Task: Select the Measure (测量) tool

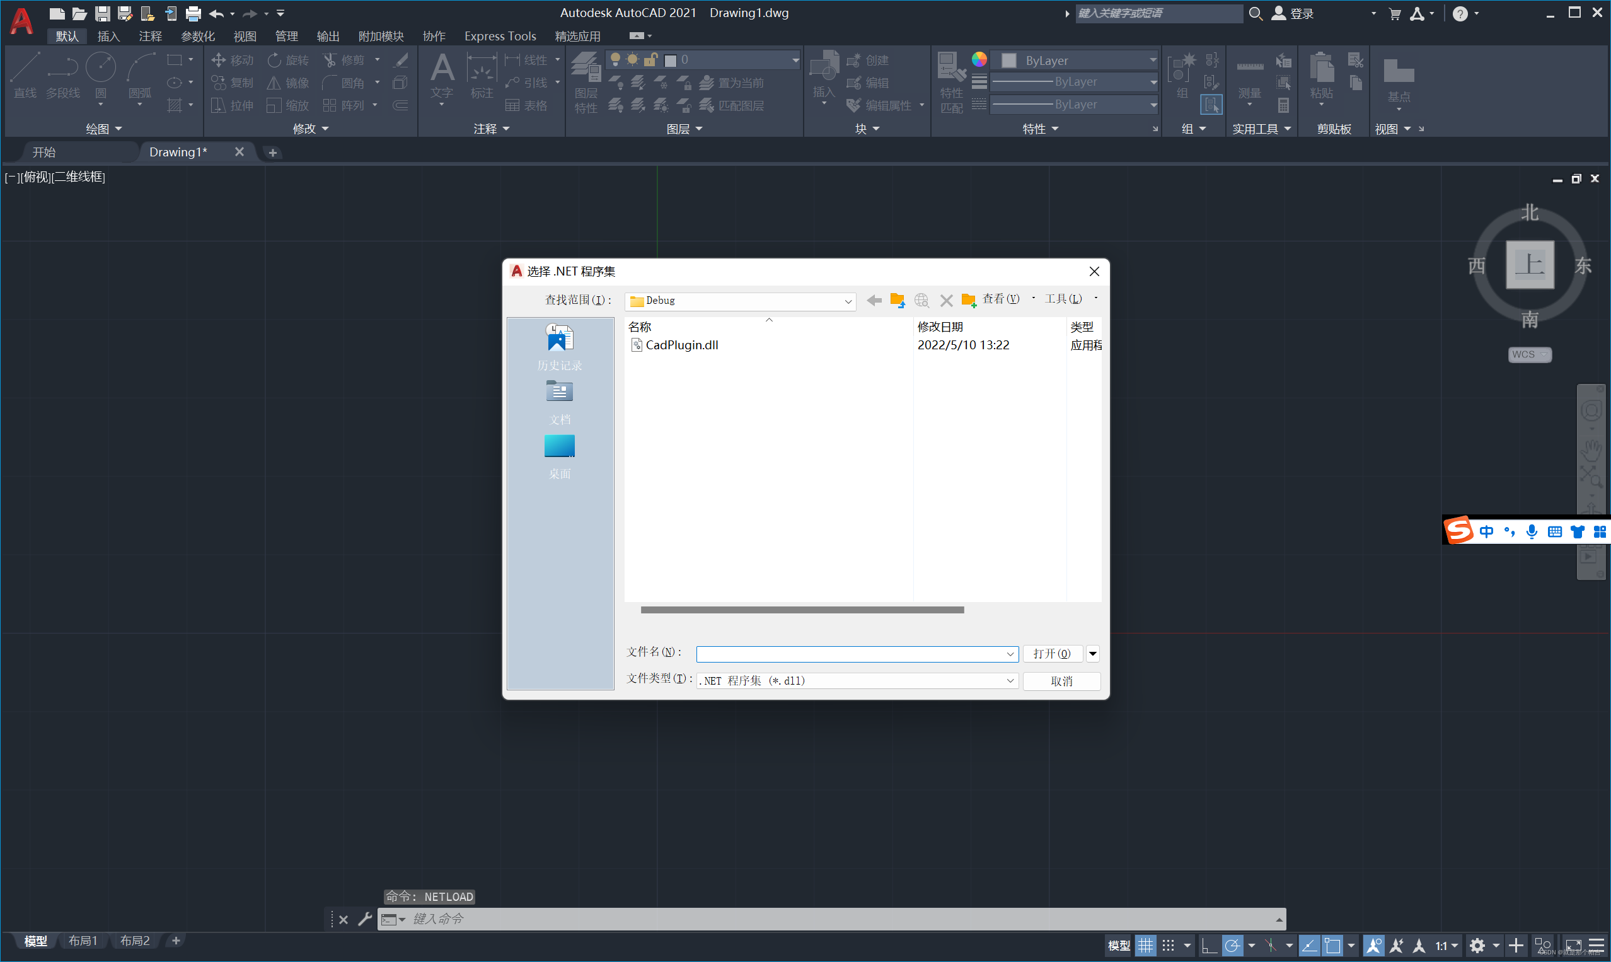Action: [x=1249, y=76]
